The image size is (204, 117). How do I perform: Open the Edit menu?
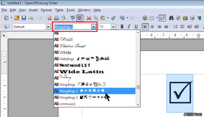(13, 10)
